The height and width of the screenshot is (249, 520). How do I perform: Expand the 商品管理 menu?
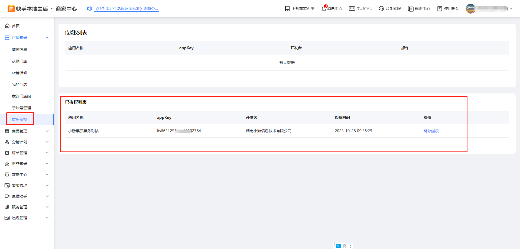pyautogui.click(x=47, y=131)
